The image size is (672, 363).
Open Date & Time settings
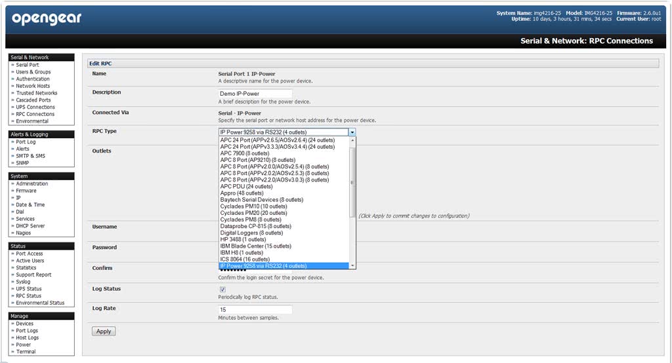click(x=30, y=204)
